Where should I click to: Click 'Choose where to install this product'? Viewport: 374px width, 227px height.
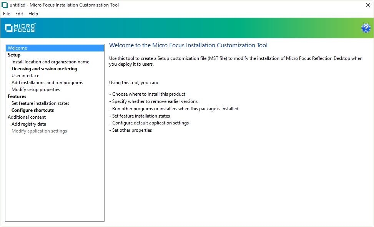click(x=147, y=94)
